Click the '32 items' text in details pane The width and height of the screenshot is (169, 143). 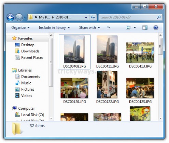[x=37, y=126]
